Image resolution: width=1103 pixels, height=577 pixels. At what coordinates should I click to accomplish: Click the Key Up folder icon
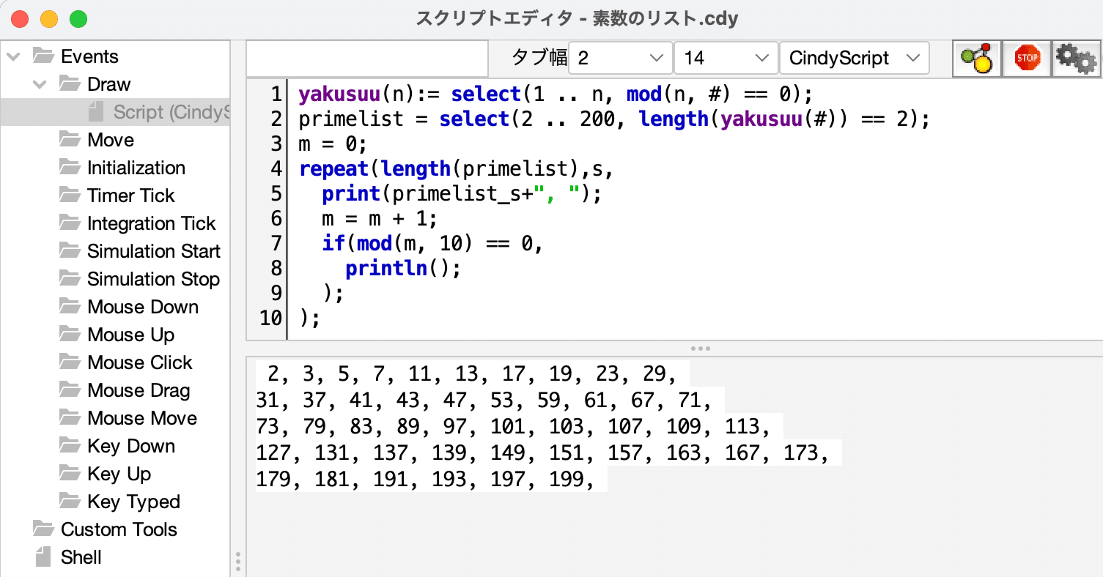click(70, 473)
